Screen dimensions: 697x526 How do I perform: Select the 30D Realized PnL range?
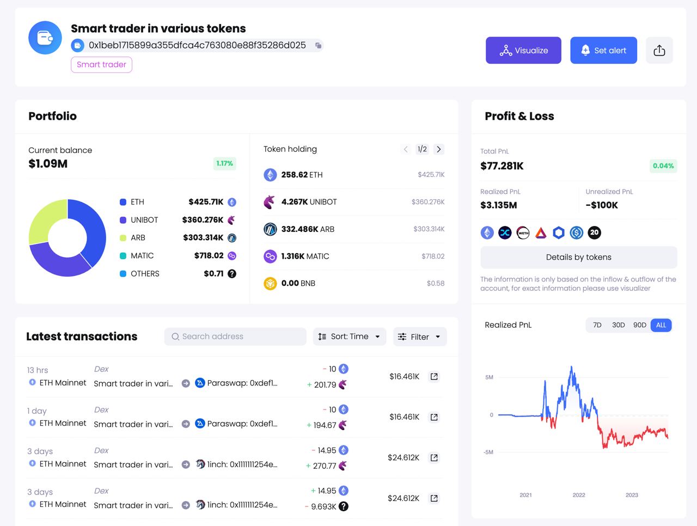(619, 325)
